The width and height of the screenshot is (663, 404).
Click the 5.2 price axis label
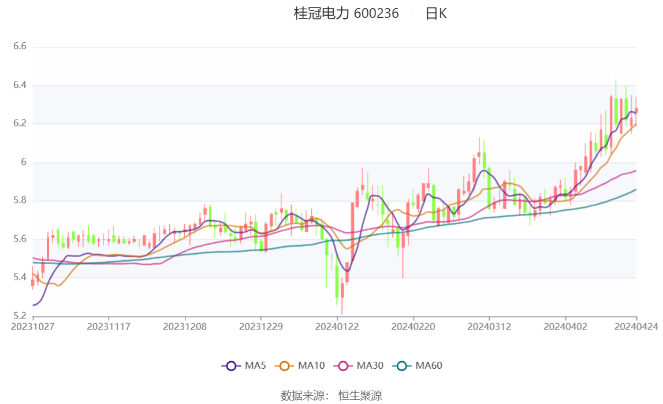20,316
